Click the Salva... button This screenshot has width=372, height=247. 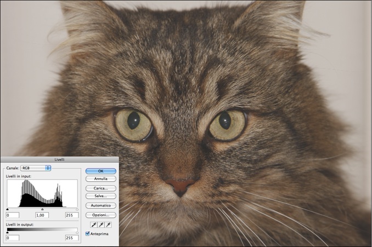click(x=100, y=196)
